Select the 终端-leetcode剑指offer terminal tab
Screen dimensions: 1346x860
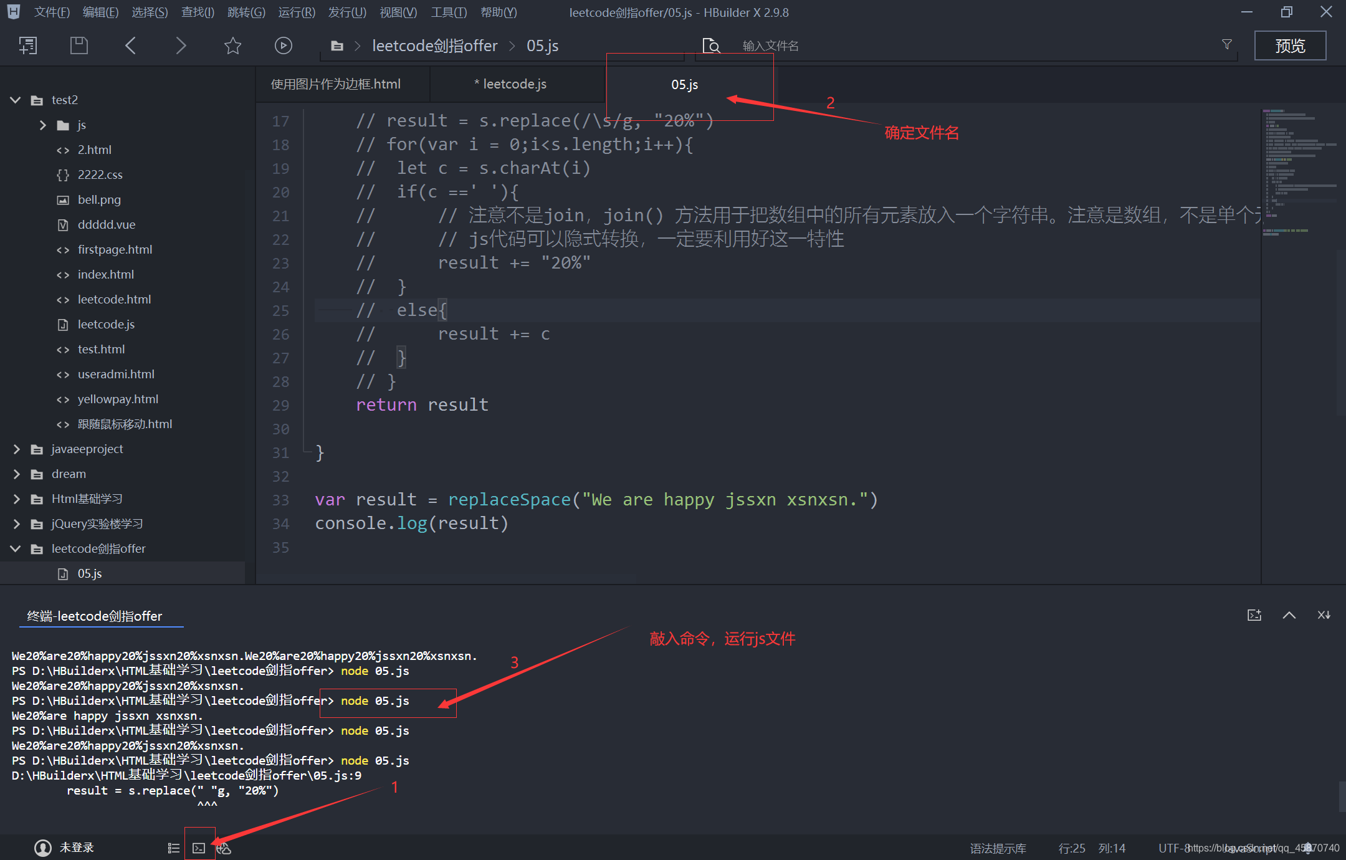(x=95, y=616)
